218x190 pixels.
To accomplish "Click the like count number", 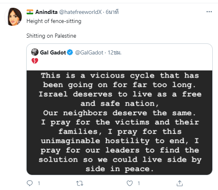I will point(139,183).
